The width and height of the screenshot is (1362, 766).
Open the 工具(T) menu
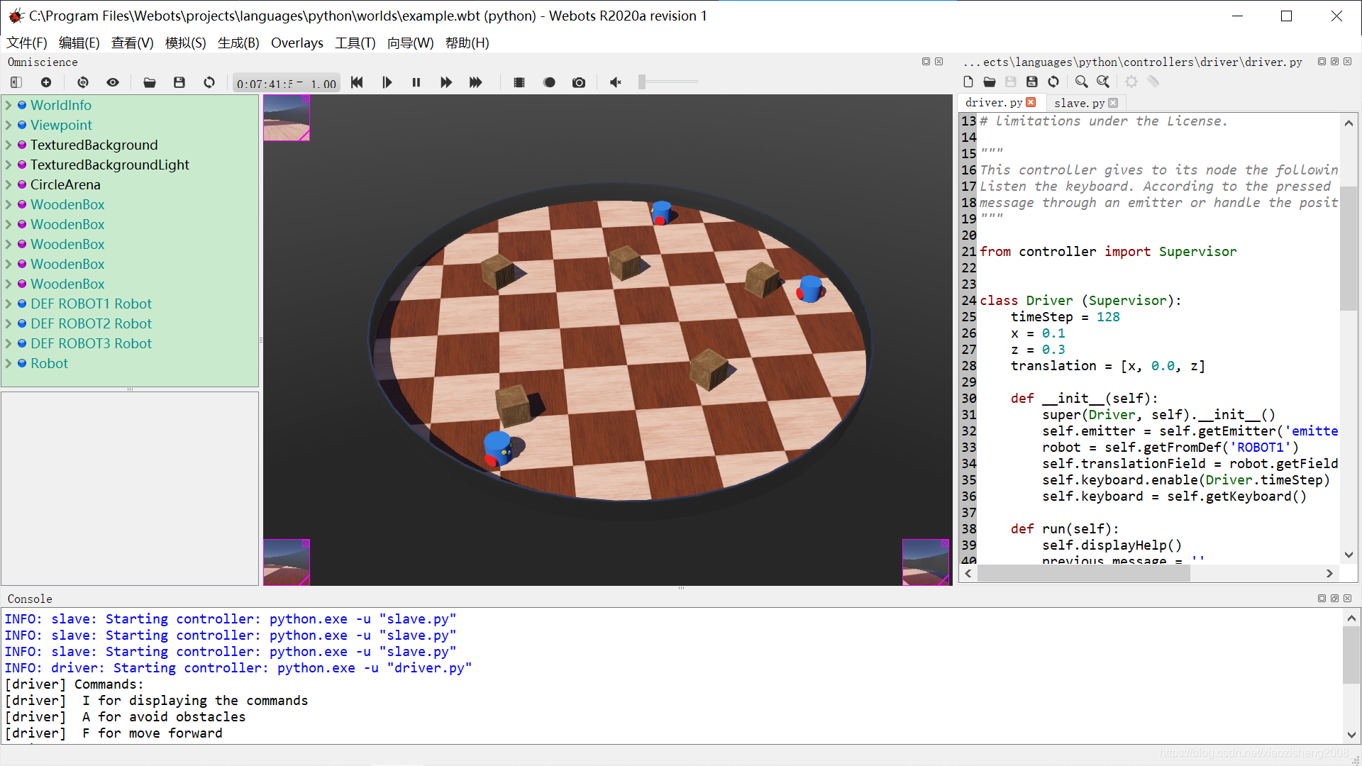(355, 43)
